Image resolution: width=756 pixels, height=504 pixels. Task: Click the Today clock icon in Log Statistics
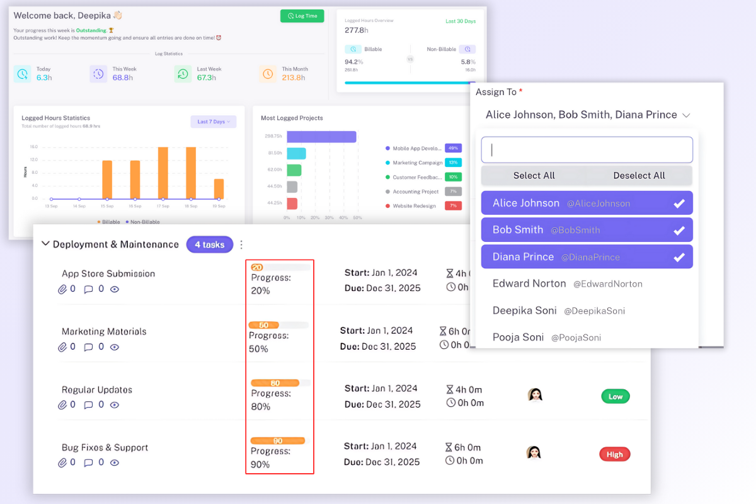click(22, 74)
